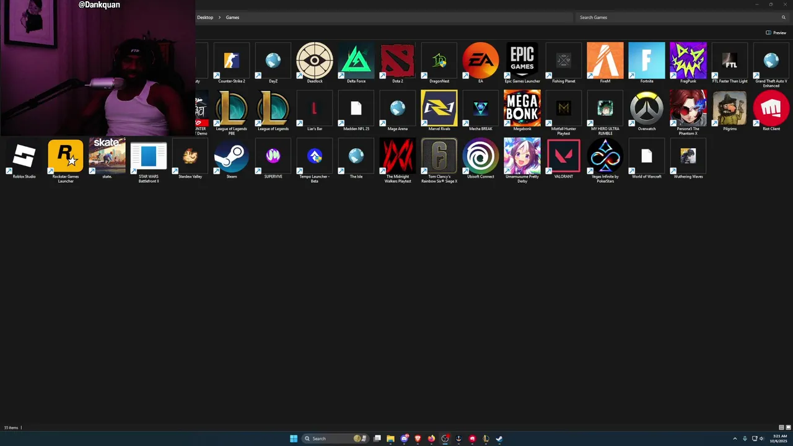Open Firefox from the taskbar
The image size is (793, 446).
pyautogui.click(x=431, y=439)
